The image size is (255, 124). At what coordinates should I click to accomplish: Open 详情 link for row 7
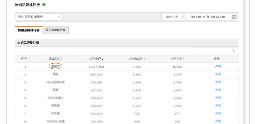pos(218,113)
